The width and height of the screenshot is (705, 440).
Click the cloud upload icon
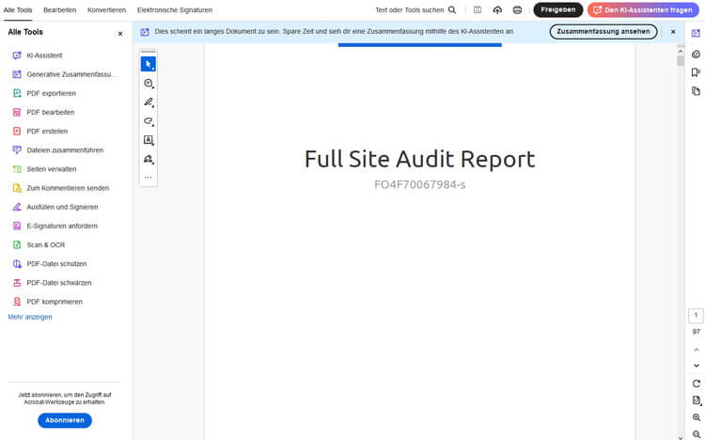pos(497,10)
